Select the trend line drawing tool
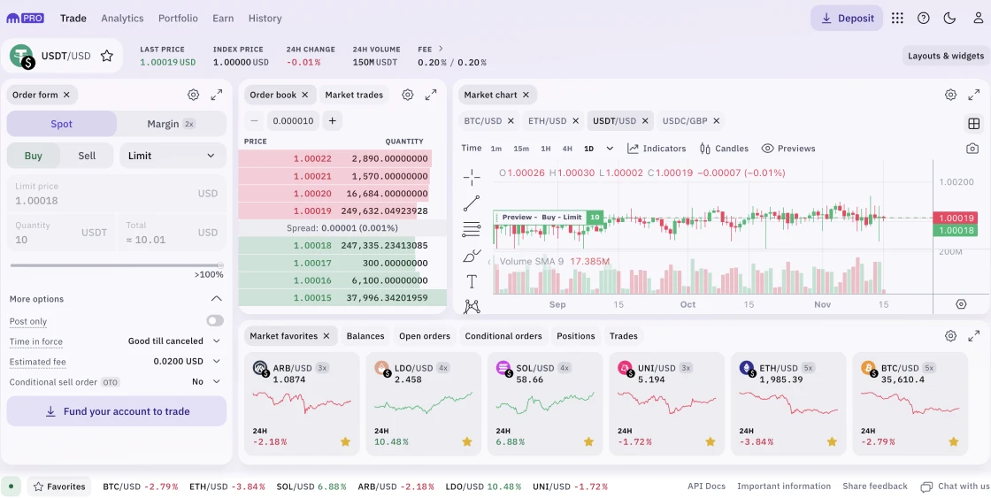The image size is (991, 498). coord(472,203)
